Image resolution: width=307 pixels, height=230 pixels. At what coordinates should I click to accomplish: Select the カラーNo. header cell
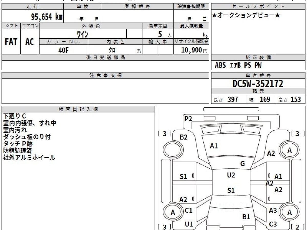click(x=64, y=42)
